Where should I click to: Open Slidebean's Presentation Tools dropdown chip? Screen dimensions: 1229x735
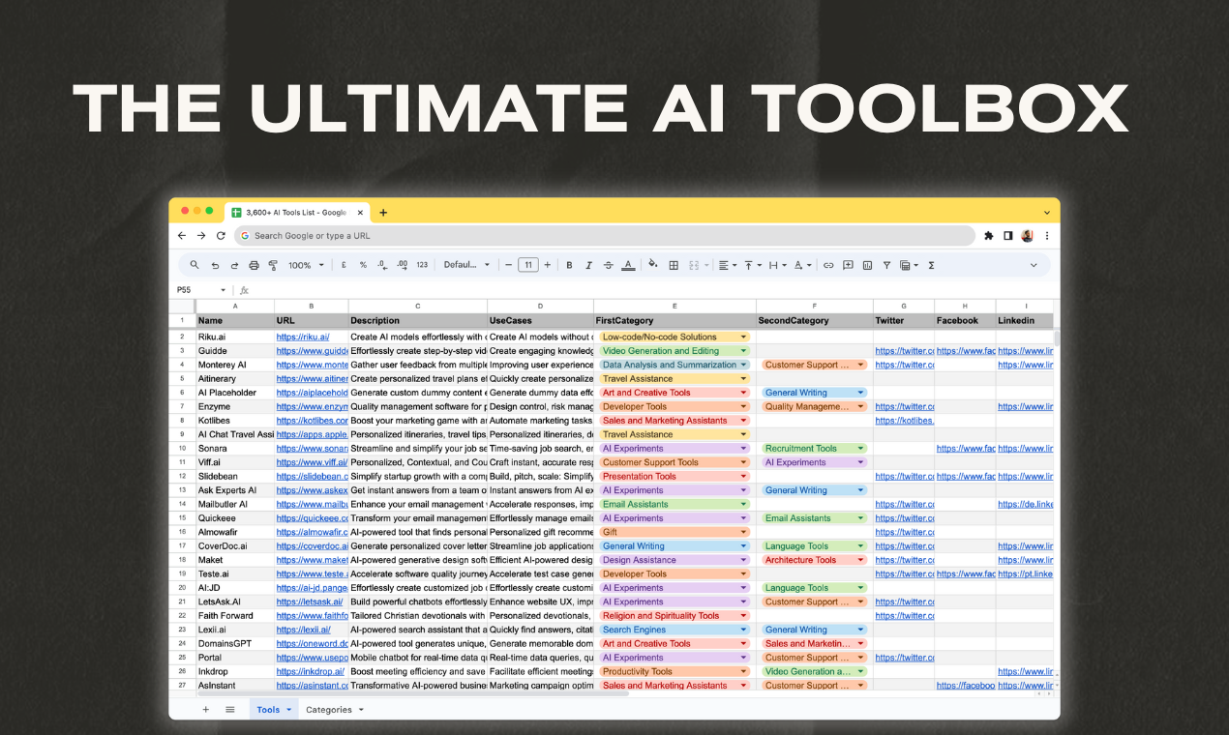[674, 477]
